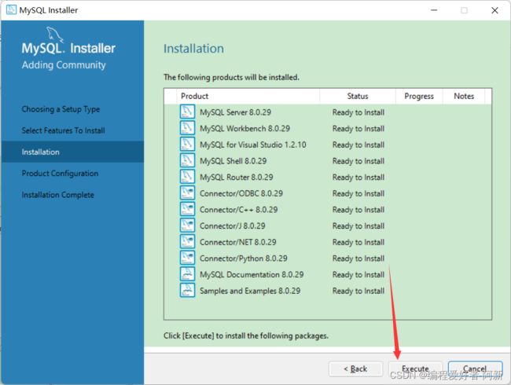
Task: Select the Connector/Python 8.0.29 text
Action: 244,258
